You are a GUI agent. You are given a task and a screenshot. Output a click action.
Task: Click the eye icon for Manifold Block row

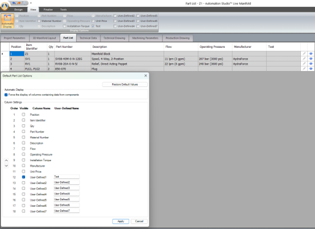tap(311, 54)
